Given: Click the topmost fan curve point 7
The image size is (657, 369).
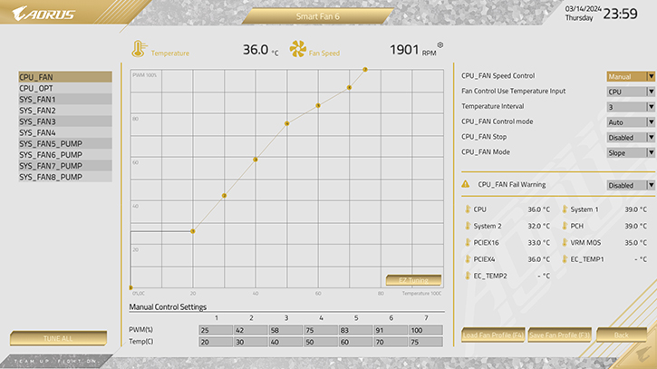Looking at the screenshot, I should click(365, 69).
